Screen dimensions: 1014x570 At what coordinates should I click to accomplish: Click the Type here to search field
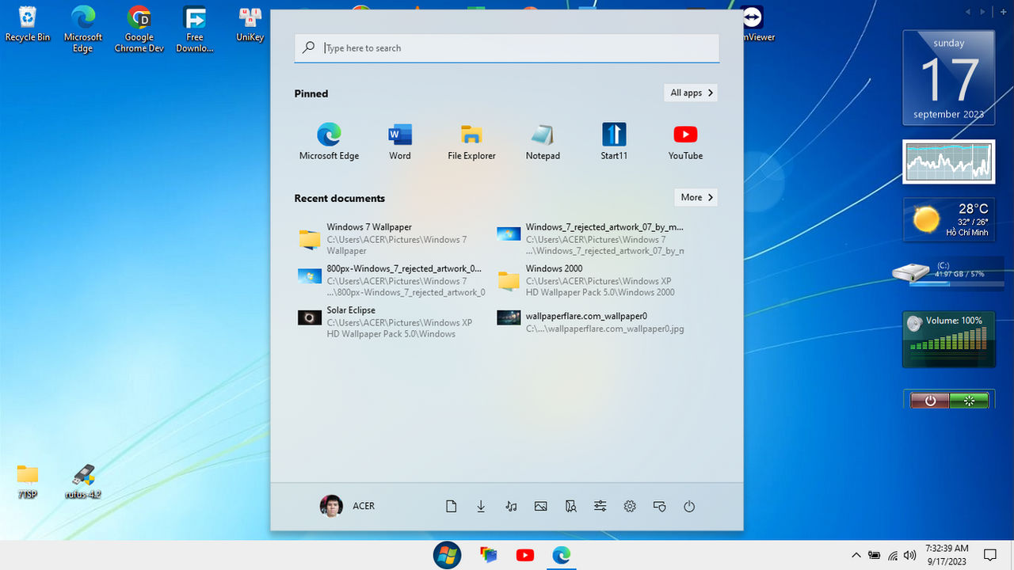point(507,47)
